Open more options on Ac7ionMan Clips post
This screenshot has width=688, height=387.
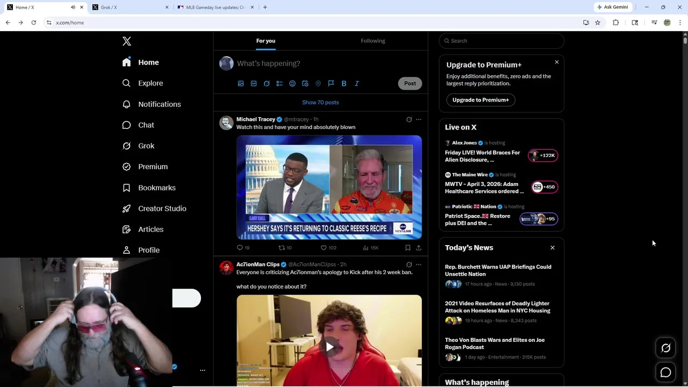[x=419, y=264]
